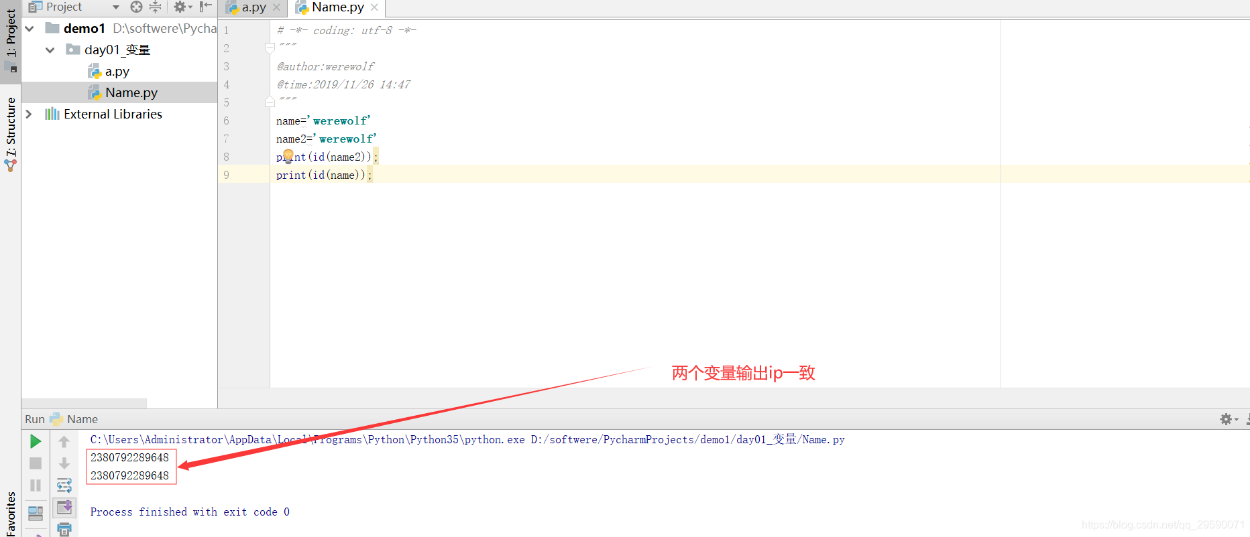Screen dimensions: 1250x537
Task: Click the print(id(name)) code line
Action: point(323,175)
